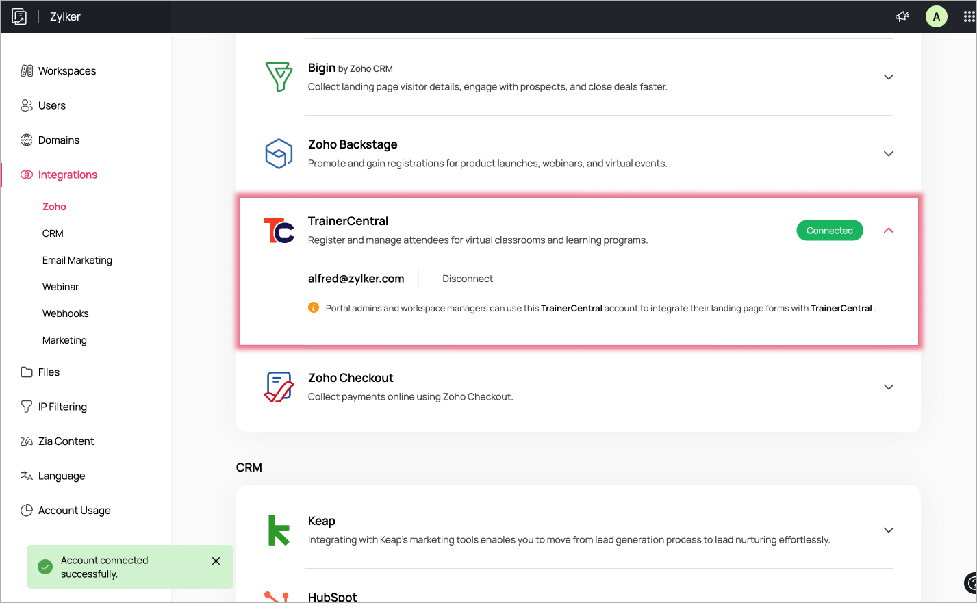Viewport: 977px width, 603px height.
Task: Open the apps grid launcher icon
Action: (969, 16)
